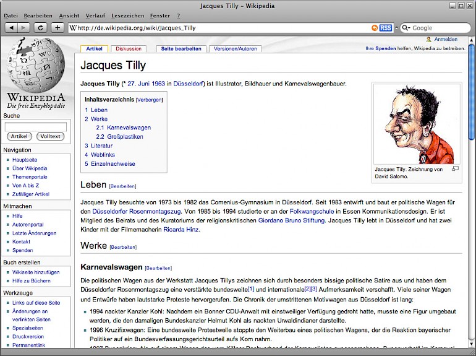Click the browser Back arrow button

click(11, 28)
